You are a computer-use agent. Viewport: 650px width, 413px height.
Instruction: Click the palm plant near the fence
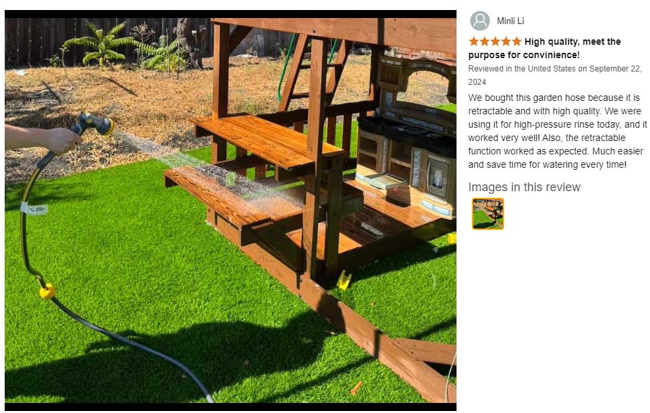click(100, 44)
